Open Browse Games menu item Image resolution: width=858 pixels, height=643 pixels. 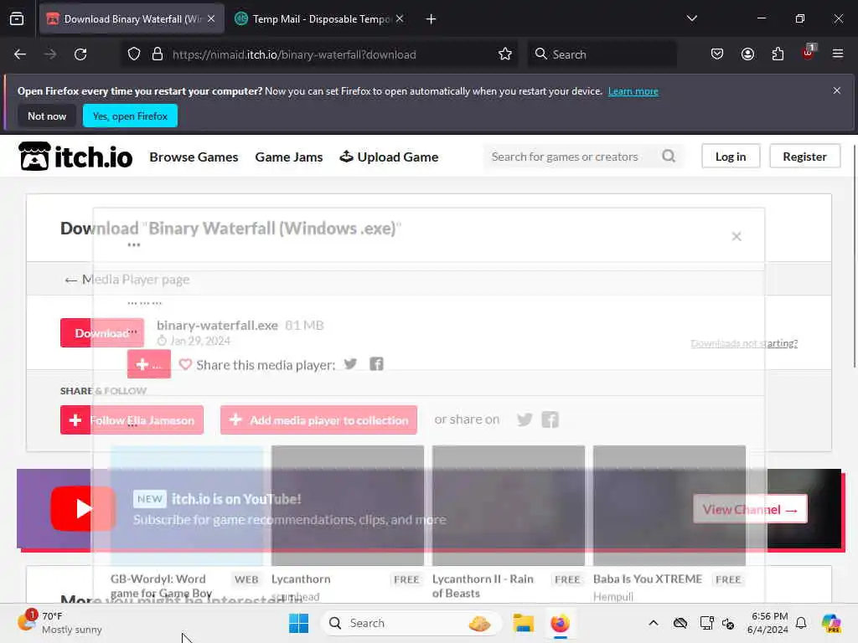[194, 157]
